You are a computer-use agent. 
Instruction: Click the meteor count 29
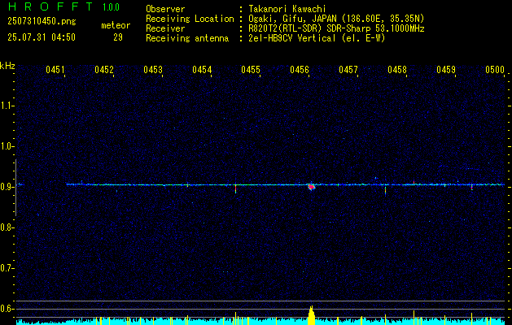118,37
